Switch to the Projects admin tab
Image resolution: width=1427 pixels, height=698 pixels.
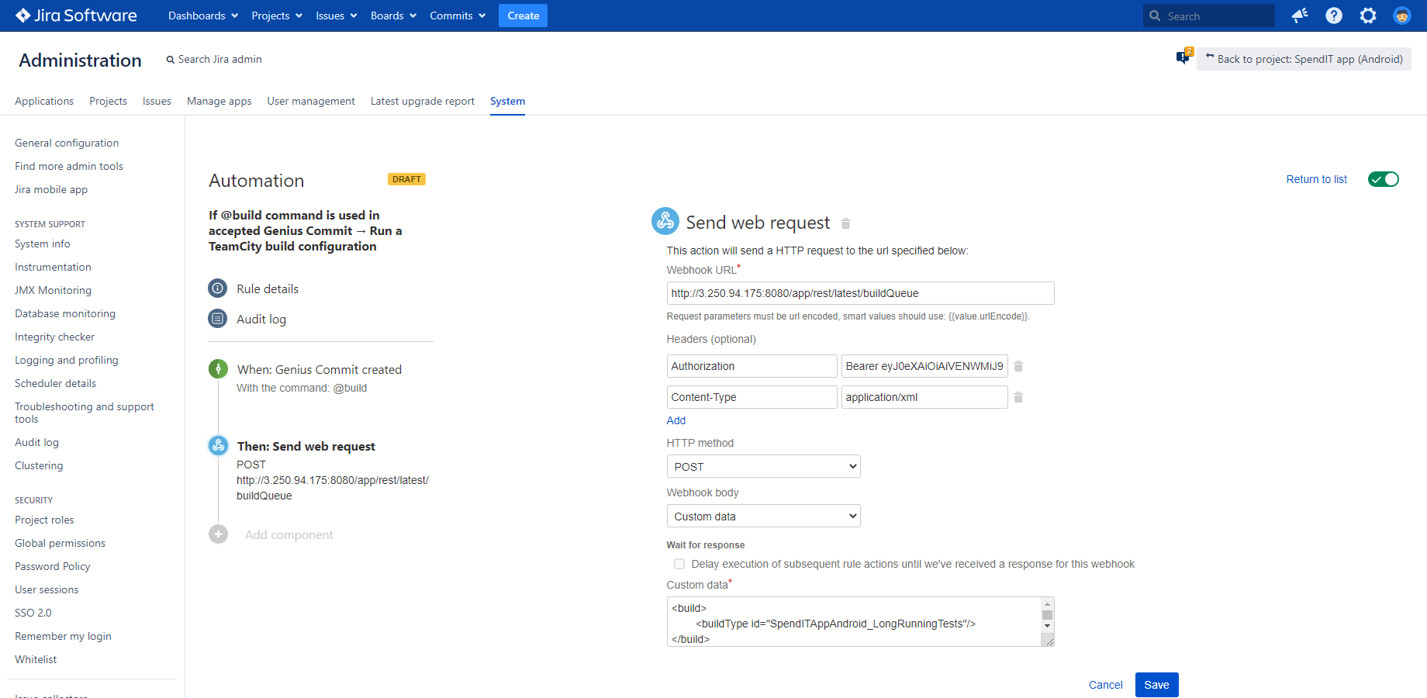click(108, 101)
